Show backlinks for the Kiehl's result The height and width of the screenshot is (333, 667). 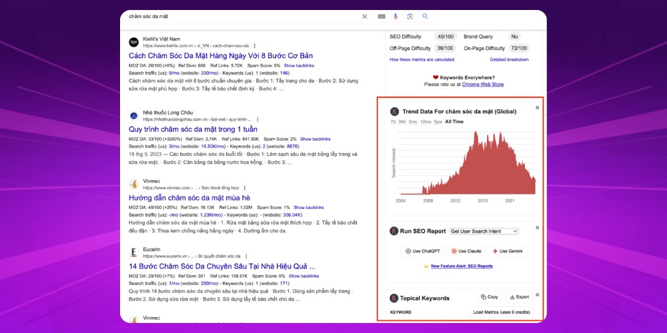[299, 66]
